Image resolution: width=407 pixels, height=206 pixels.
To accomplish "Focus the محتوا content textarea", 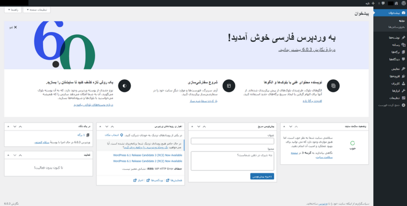I will point(232,161).
